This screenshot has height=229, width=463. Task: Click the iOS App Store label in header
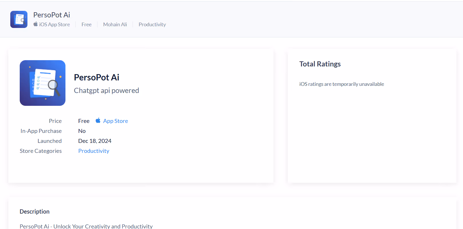point(54,25)
